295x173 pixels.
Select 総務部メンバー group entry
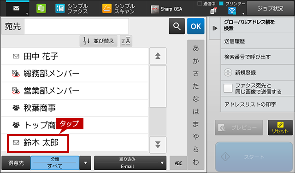75,74
